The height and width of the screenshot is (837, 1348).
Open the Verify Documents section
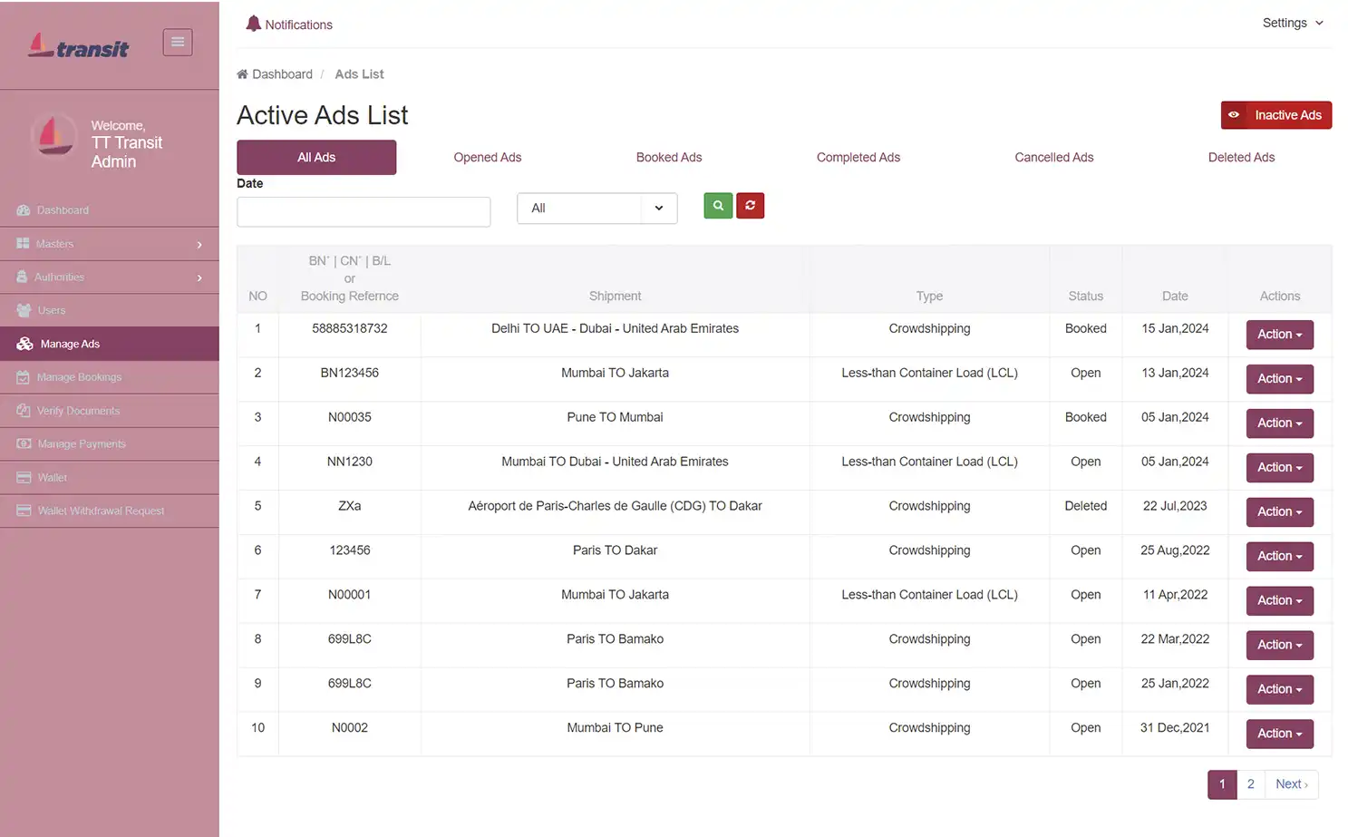point(23,410)
